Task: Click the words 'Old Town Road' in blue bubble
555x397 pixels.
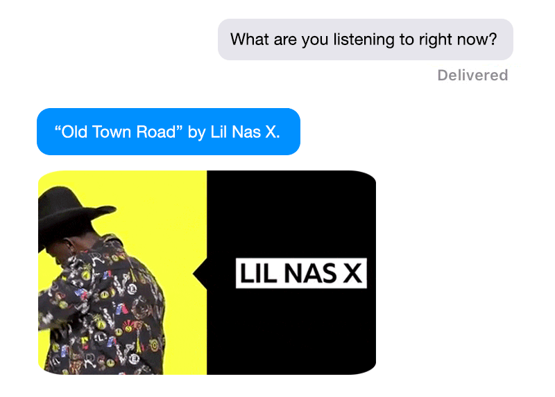Action: point(119,132)
